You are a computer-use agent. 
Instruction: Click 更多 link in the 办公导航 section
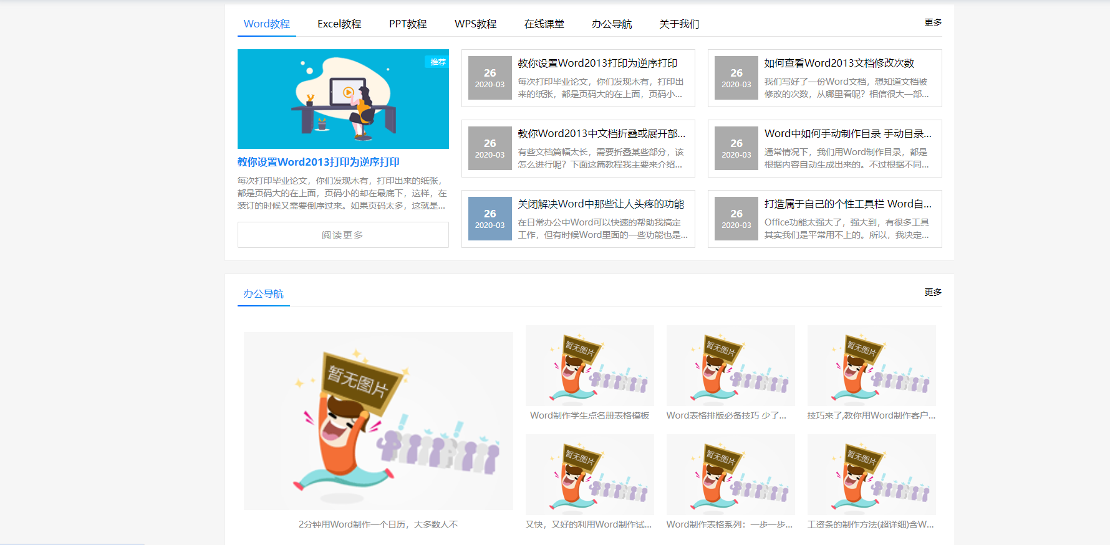(933, 292)
